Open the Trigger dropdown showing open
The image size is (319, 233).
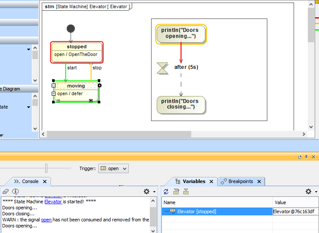tap(114, 168)
